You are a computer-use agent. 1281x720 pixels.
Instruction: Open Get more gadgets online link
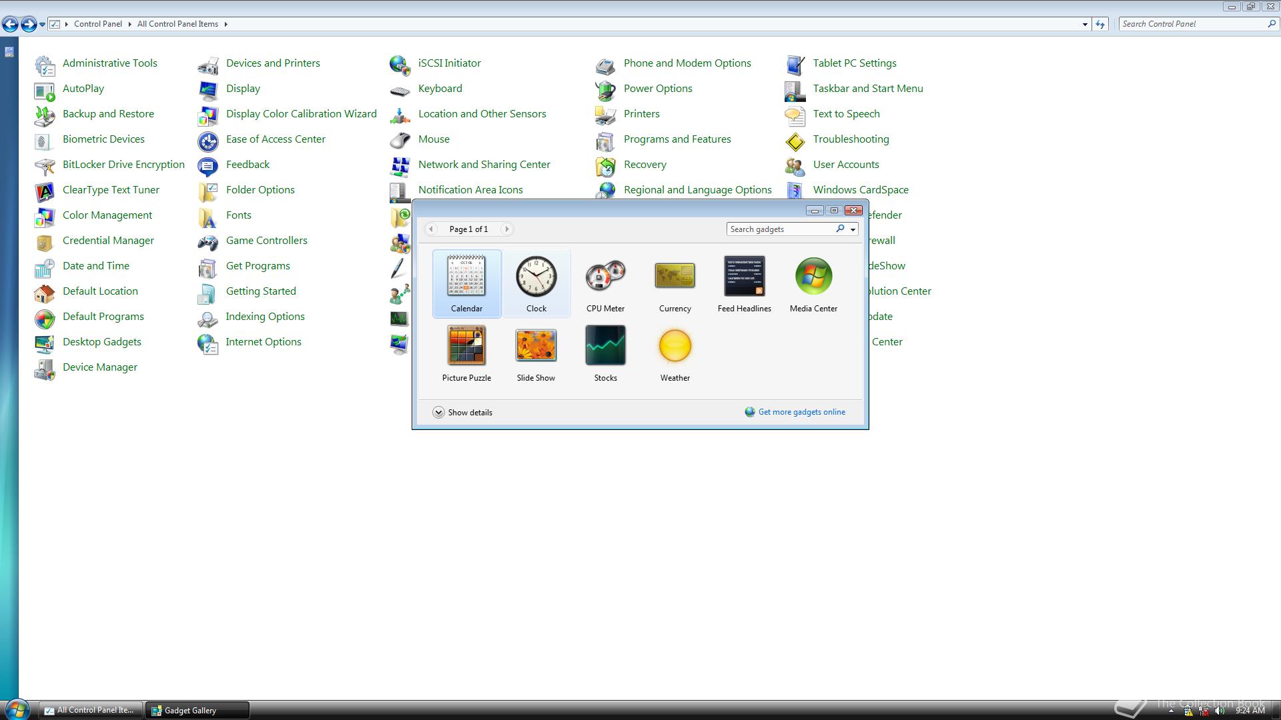pyautogui.click(x=801, y=412)
